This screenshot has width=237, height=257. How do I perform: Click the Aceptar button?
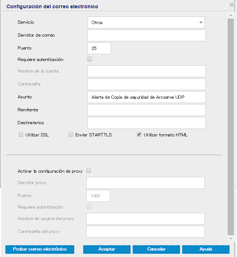point(107,249)
